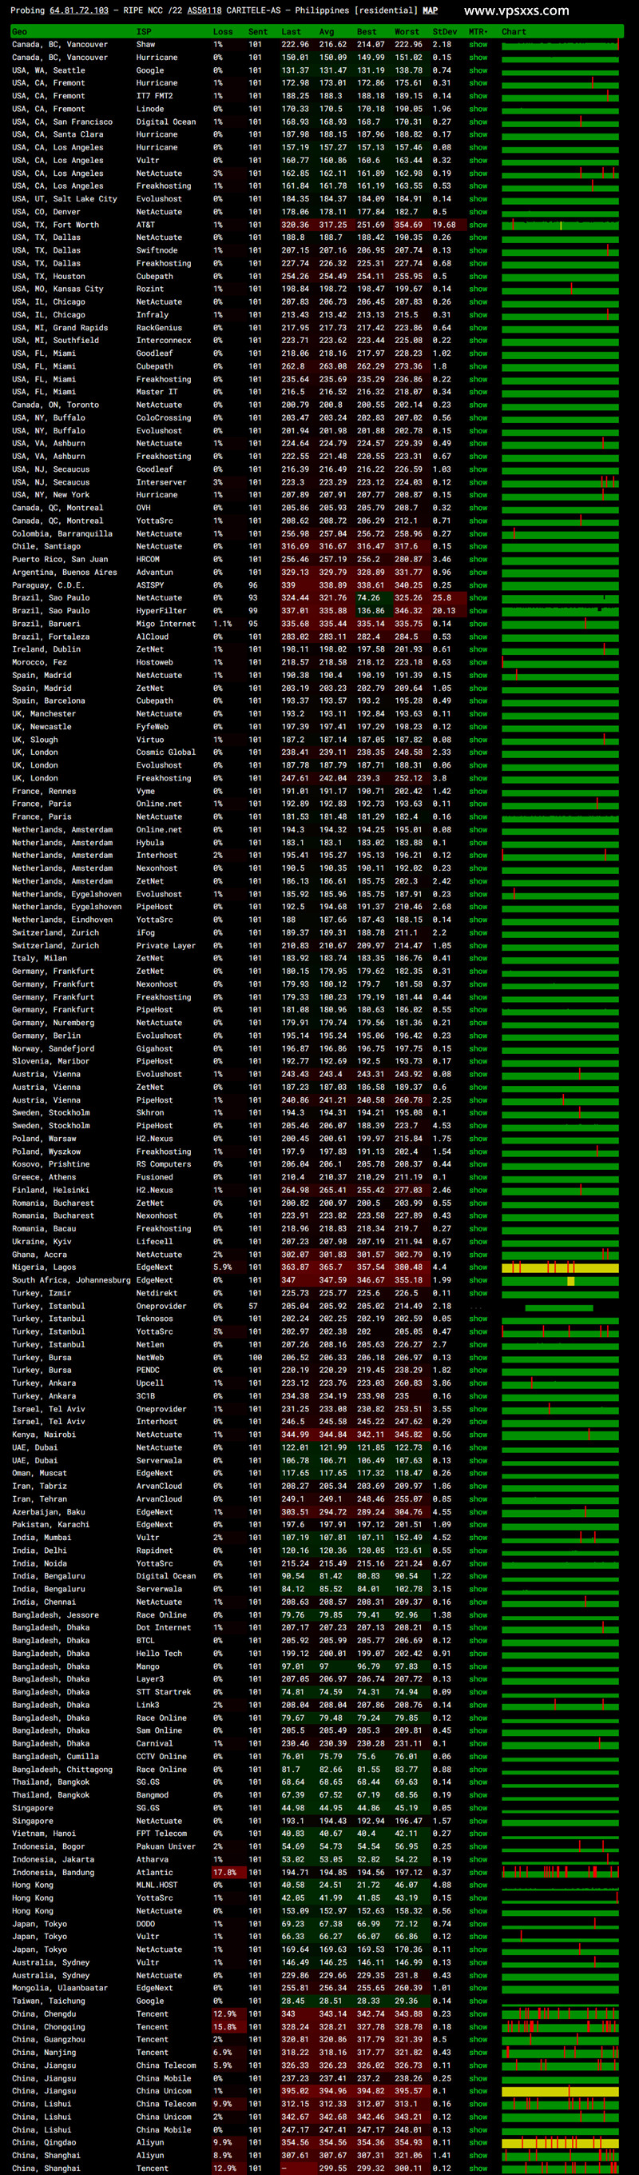This screenshot has height=2175, width=639.
Task: Show MTR for USA, TX, Fort Worth row
Action: click(x=478, y=225)
